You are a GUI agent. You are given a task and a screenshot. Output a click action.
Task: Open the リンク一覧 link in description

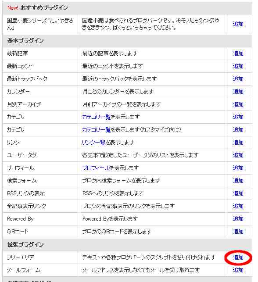pyautogui.click(x=93, y=143)
